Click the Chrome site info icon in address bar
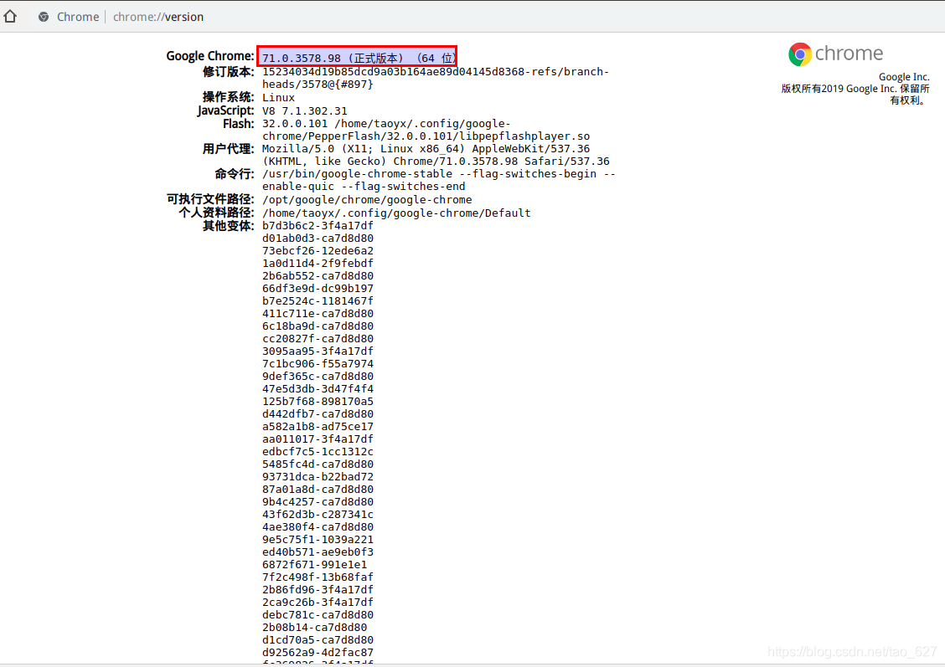The width and height of the screenshot is (945, 667). click(44, 17)
